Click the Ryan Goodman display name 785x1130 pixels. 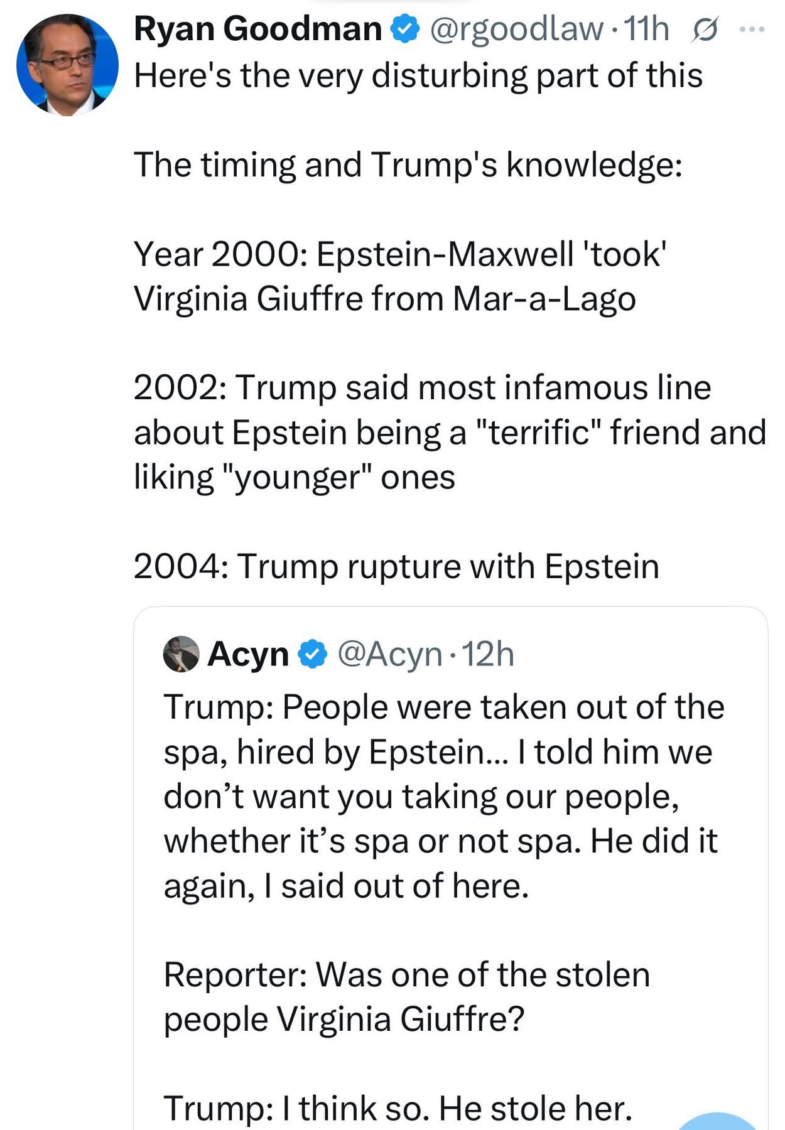pyautogui.click(x=258, y=29)
